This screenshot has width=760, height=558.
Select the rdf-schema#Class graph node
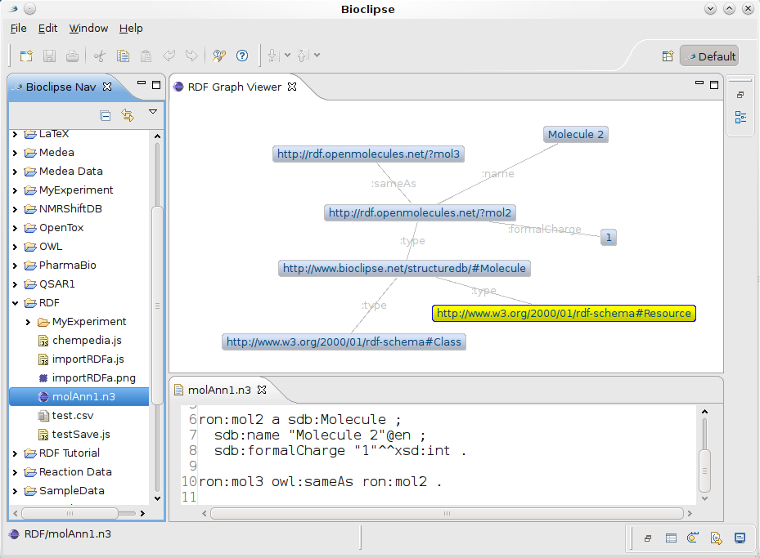[x=344, y=342]
